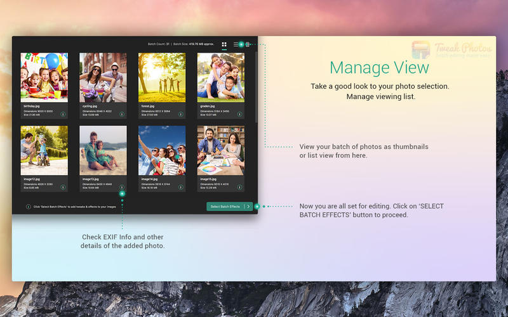The height and width of the screenshot is (317, 508).
Task: Select the image14 group selfie thumbnail
Action: [162, 150]
